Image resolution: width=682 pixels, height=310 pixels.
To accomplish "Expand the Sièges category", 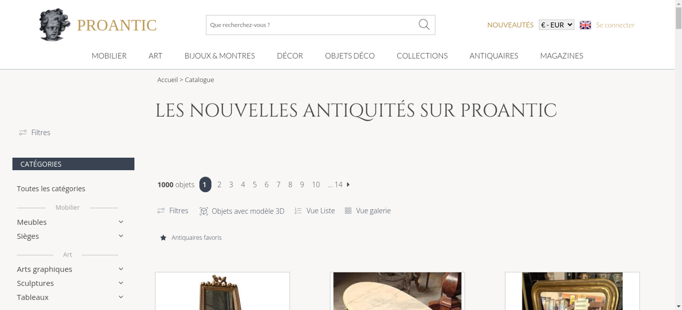I will coord(121,236).
